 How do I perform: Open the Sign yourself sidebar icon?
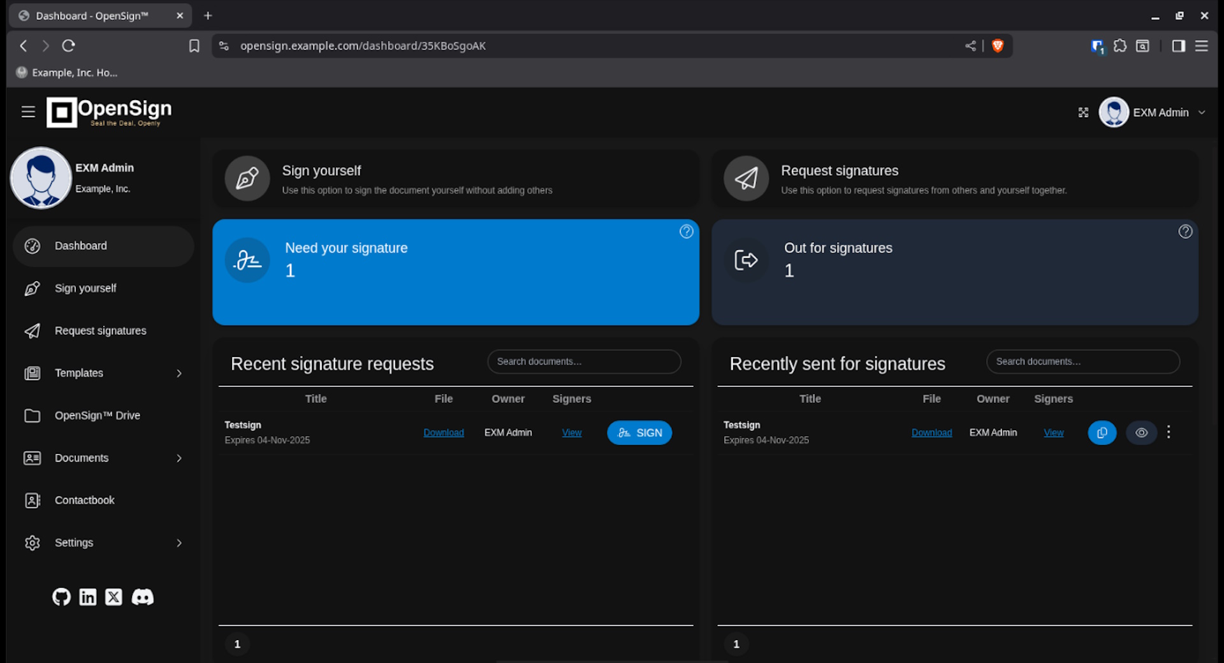click(32, 288)
